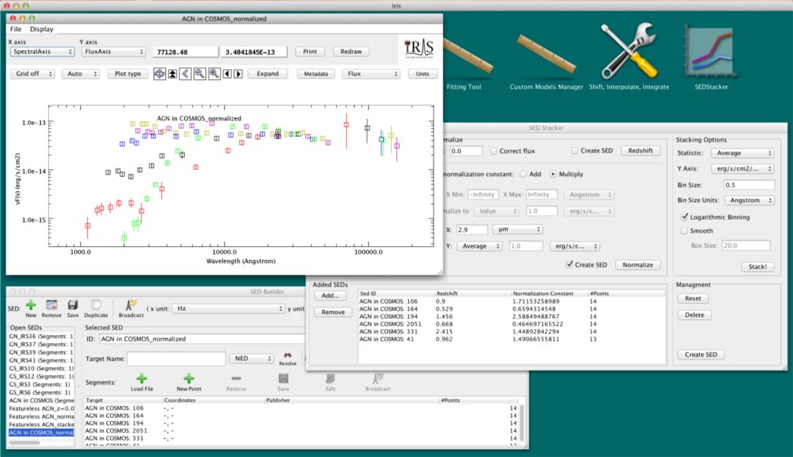Click the Stack! button

pyautogui.click(x=758, y=267)
